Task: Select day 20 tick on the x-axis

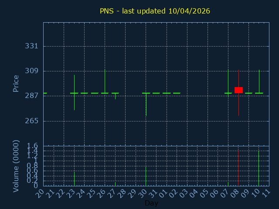Action: pyautogui.click(x=40, y=193)
